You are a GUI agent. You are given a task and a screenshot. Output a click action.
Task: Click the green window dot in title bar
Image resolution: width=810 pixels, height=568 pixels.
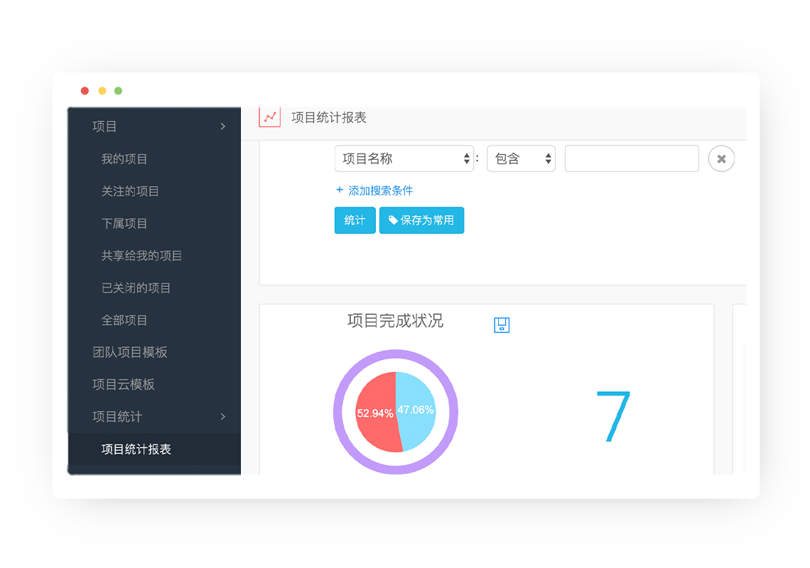[118, 91]
